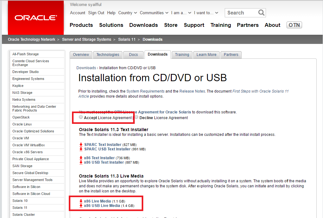Screen dimensions: 323x218
Task: Download SPARC USB Text Installer
Action: (107, 149)
